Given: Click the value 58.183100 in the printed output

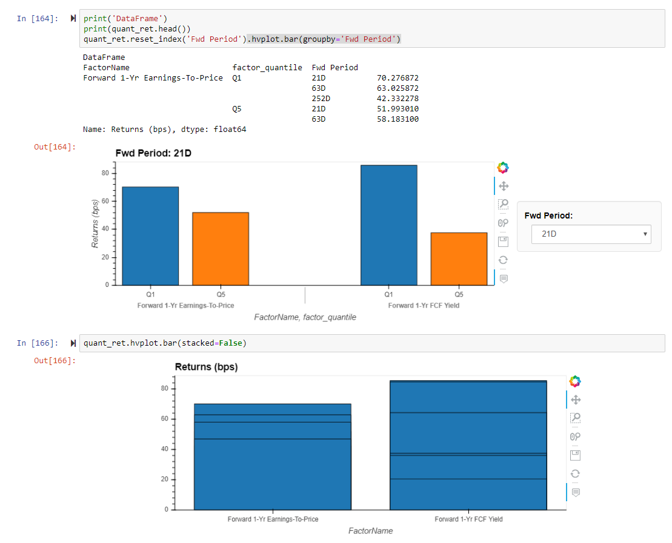Looking at the screenshot, I should point(398,119).
